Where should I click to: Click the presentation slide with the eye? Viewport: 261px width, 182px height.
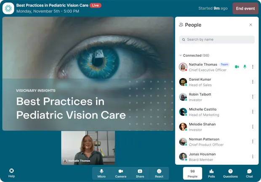click(x=88, y=74)
